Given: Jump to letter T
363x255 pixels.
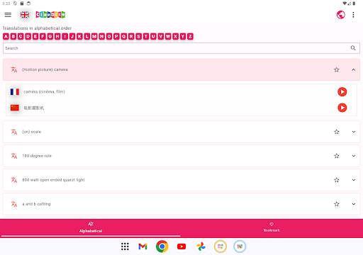Looking at the screenshot, I should (146, 36).
